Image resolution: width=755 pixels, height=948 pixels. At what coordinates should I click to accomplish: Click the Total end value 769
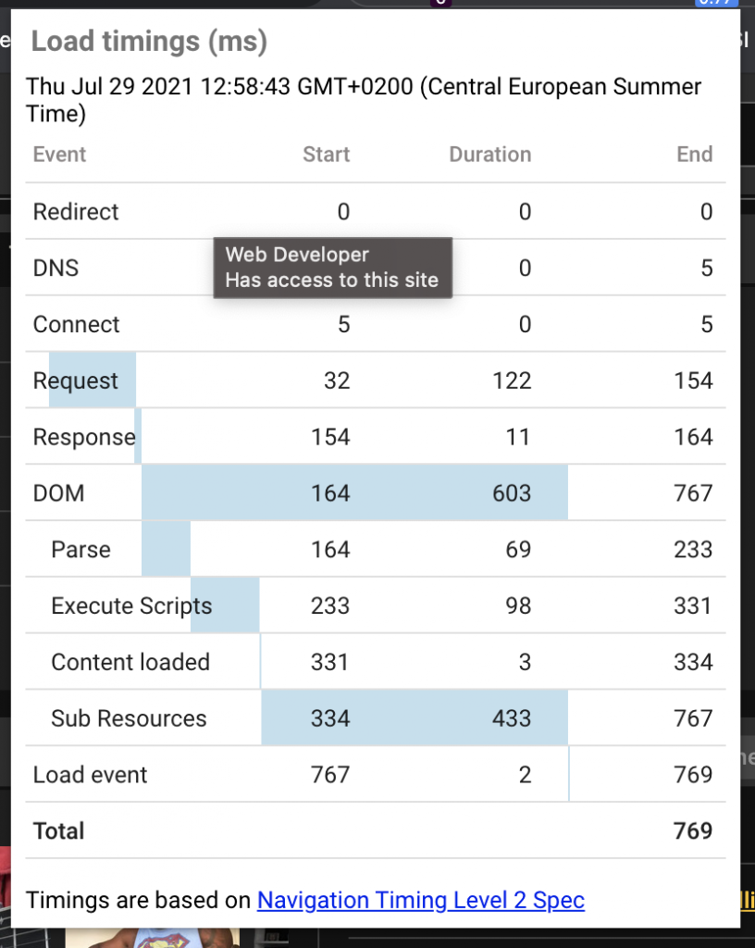(x=693, y=830)
